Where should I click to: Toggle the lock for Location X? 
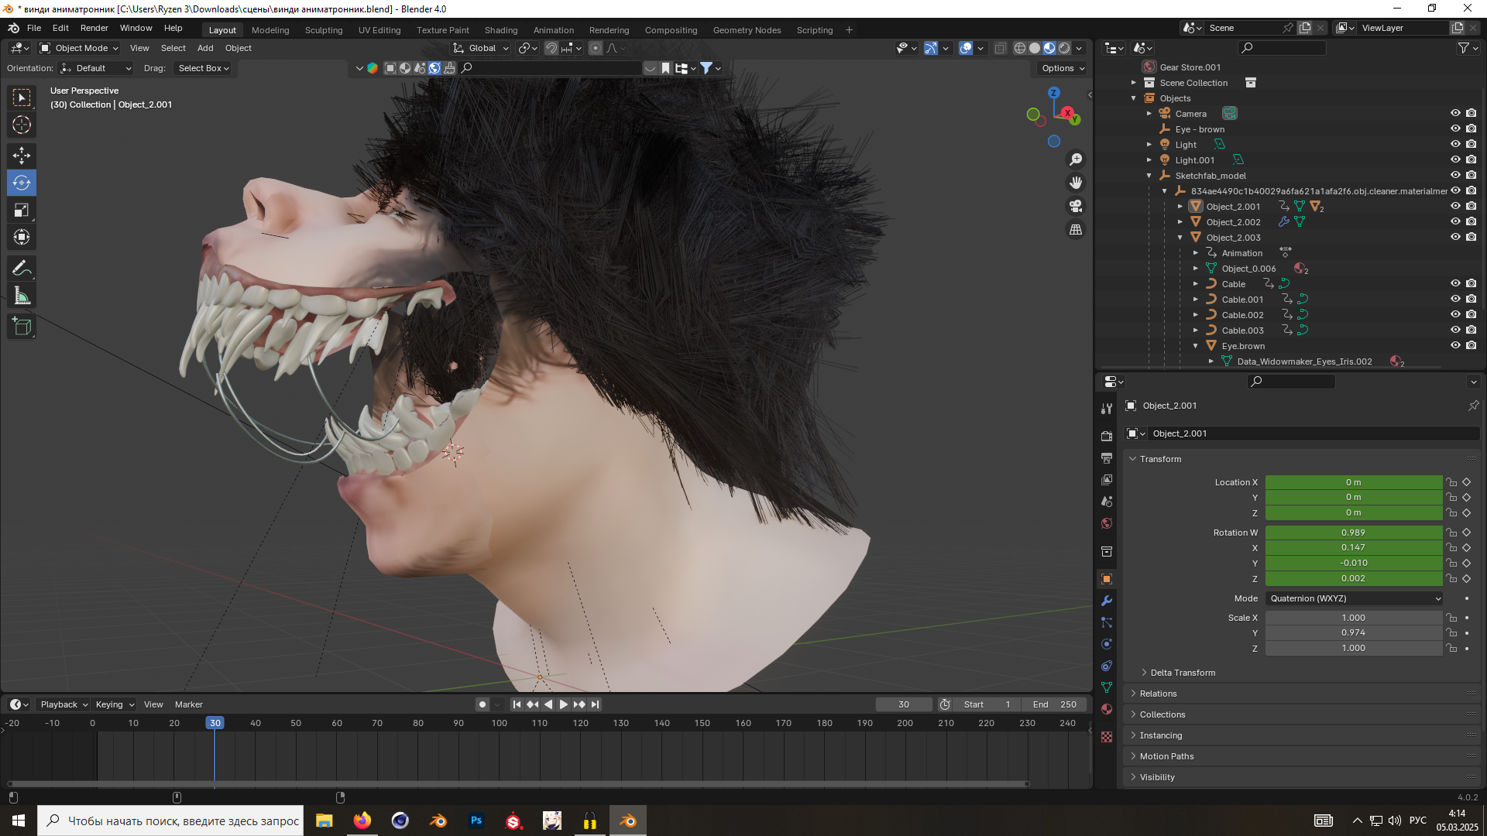click(1451, 482)
